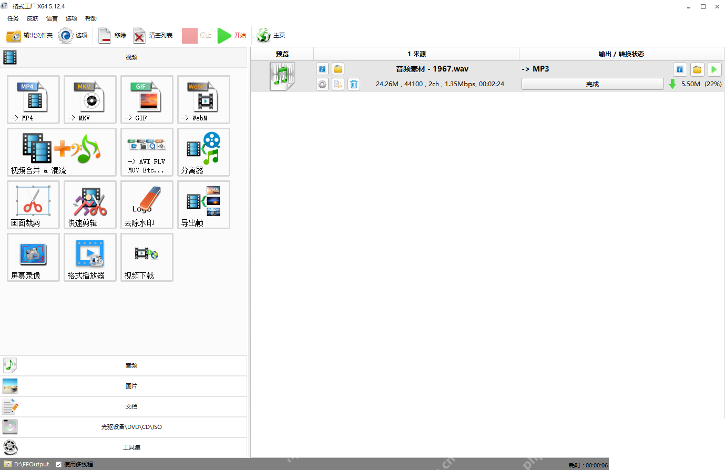Open the 去除水印 tool
The width and height of the screenshot is (725, 470).
coord(147,205)
